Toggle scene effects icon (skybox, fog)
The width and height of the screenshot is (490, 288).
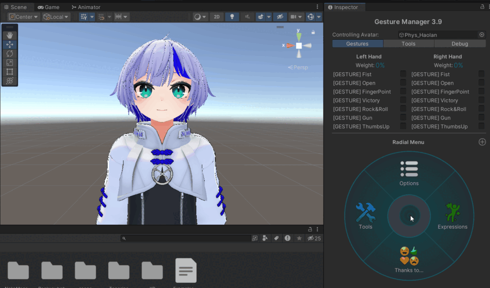[261, 17]
